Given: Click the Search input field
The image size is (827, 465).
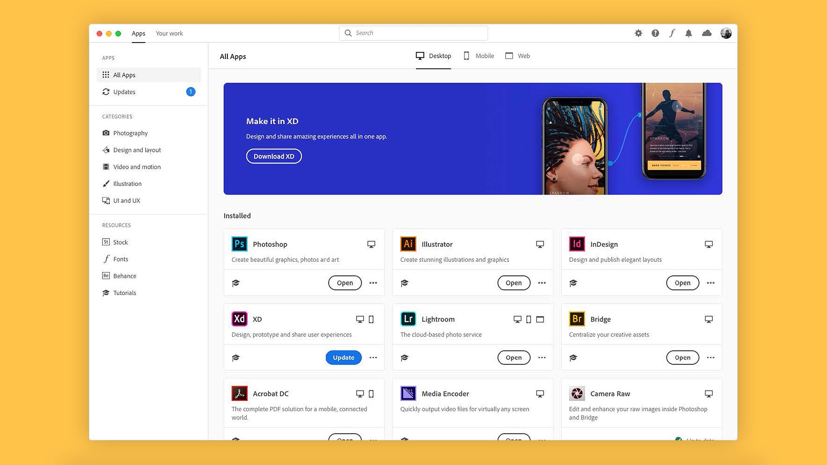Looking at the screenshot, I should pyautogui.click(x=413, y=32).
